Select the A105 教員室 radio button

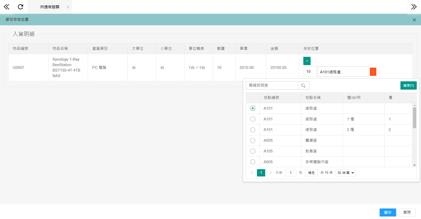(x=253, y=151)
